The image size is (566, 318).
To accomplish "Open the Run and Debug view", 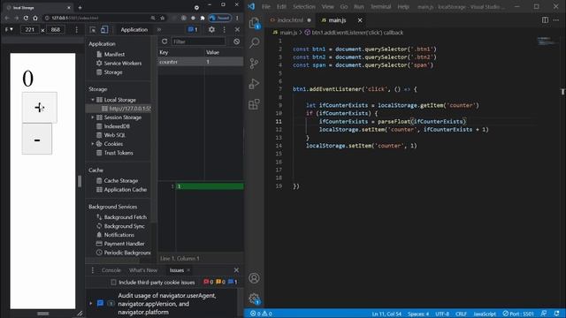I will (x=255, y=84).
